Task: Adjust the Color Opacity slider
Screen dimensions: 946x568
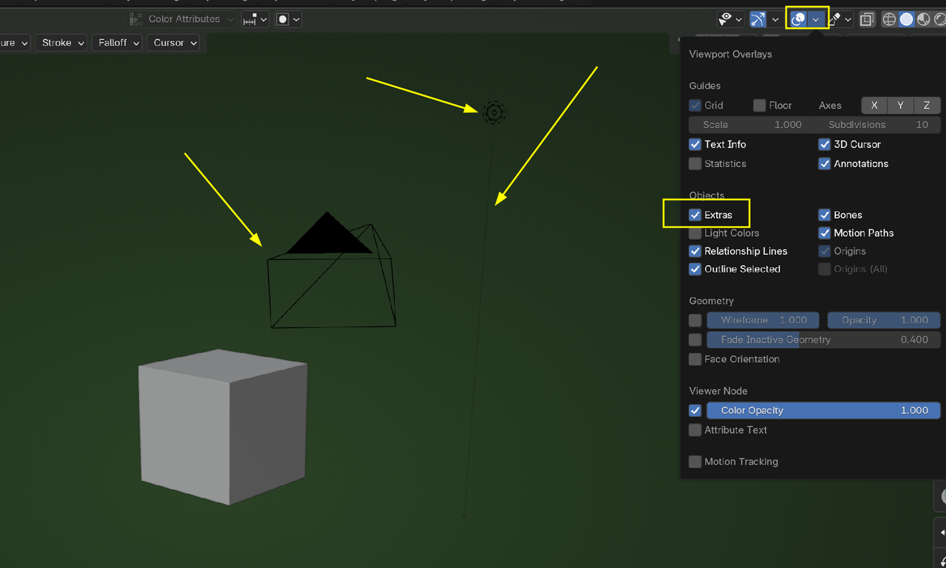Action: pyautogui.click(x=823, y=411)
